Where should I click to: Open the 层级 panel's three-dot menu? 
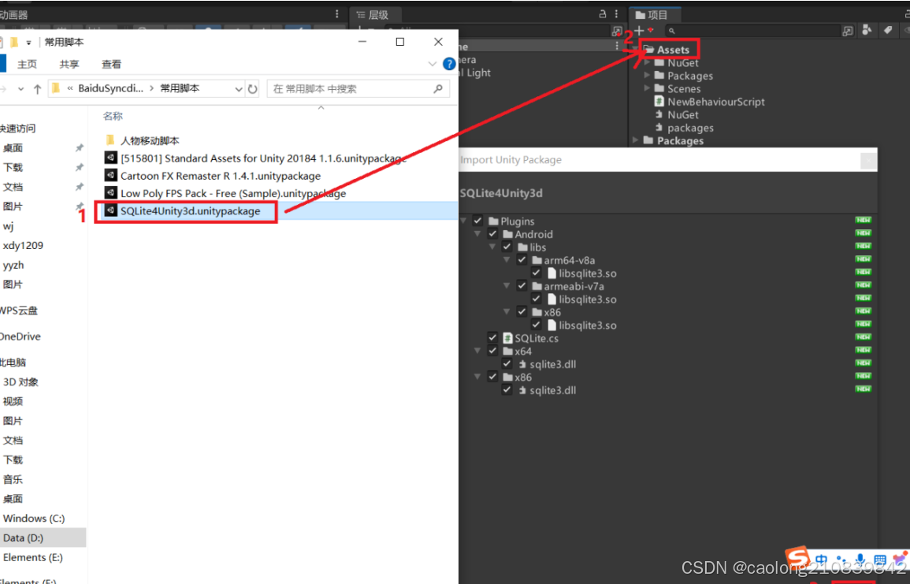(616, 14)
